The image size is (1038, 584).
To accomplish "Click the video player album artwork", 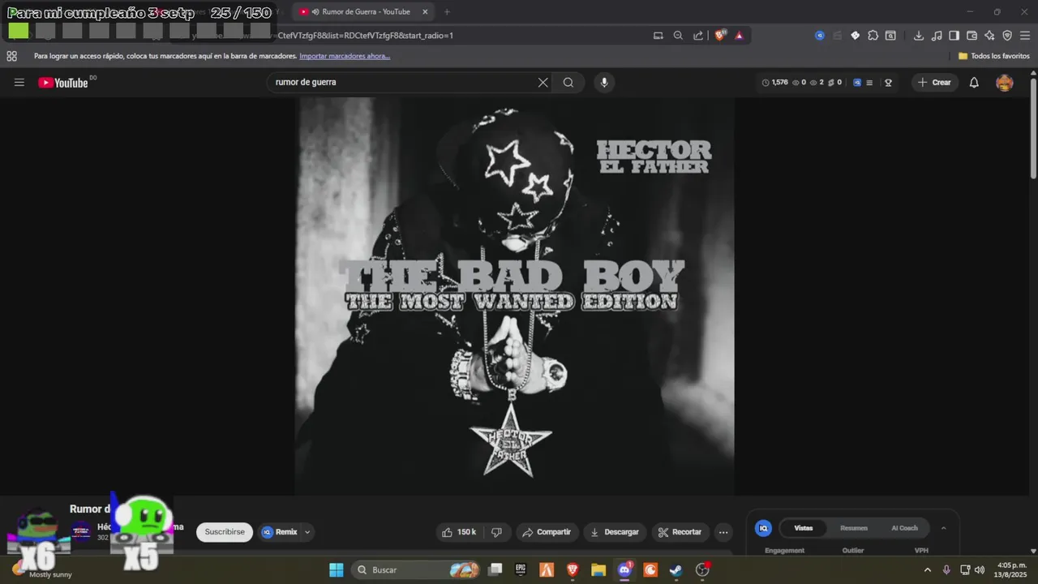I will [515, 296].
